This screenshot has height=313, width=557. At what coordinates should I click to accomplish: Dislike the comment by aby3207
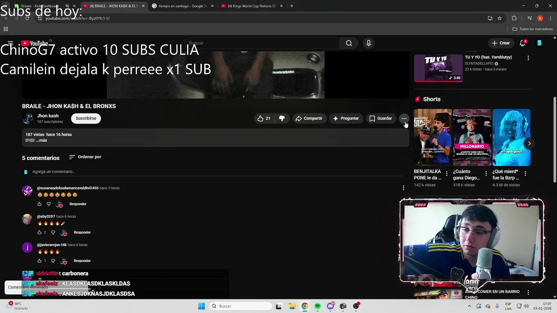click(x=53, y=233)
